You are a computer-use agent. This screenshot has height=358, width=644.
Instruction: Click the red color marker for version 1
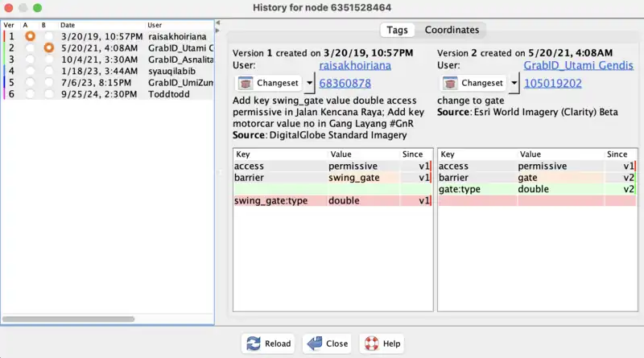[3, 37]
